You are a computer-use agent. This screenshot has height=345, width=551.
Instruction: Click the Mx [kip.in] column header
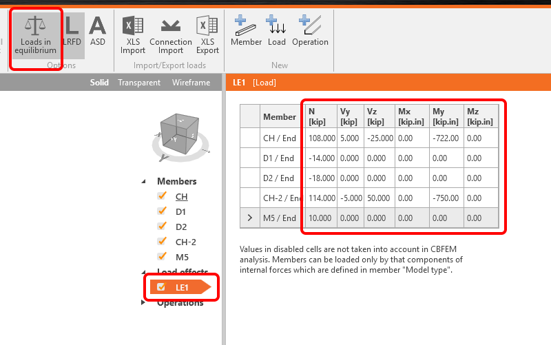pyautogui.click(x=412, y=116)
